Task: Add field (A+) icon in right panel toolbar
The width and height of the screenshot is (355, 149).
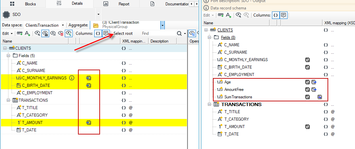Action: (229, 15)
